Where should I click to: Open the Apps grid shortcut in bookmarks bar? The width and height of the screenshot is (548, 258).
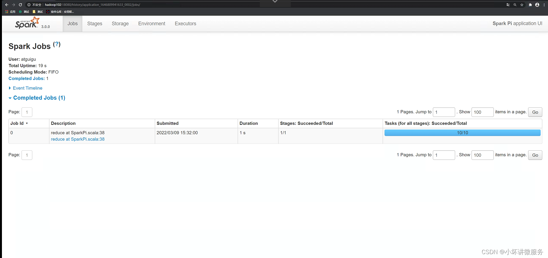(10, 12)
